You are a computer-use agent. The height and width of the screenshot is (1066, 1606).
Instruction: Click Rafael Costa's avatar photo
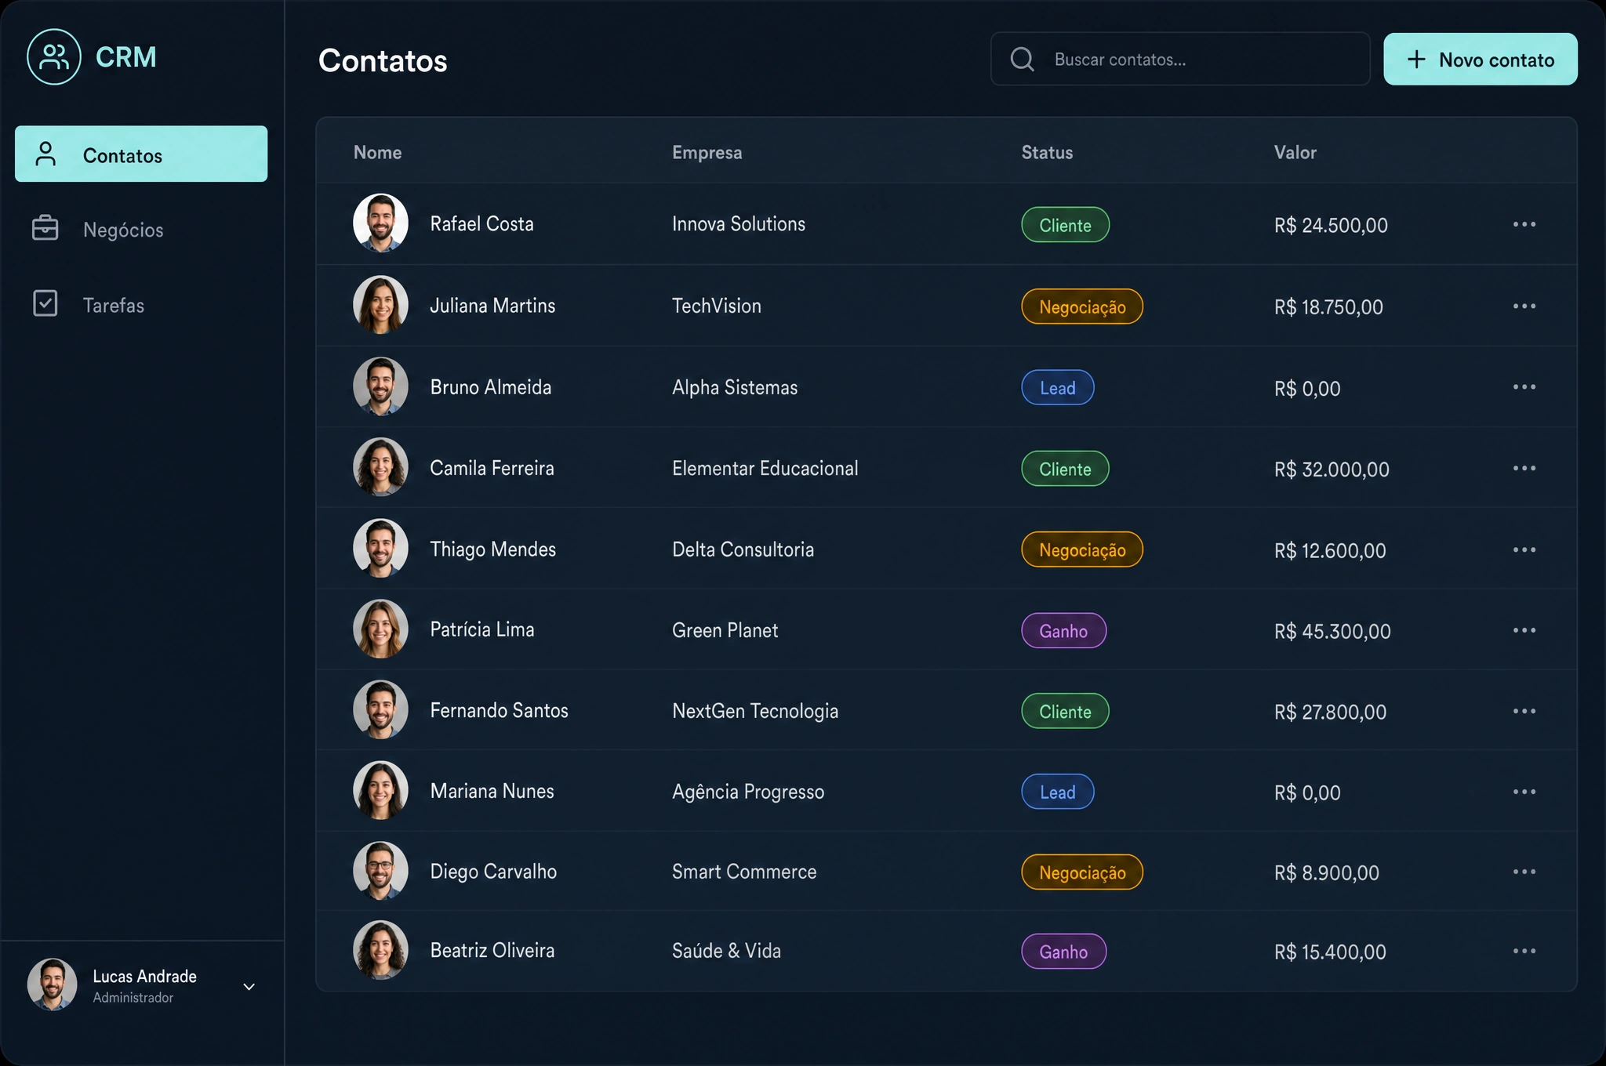pyautogui.click(x=380, y=223)
